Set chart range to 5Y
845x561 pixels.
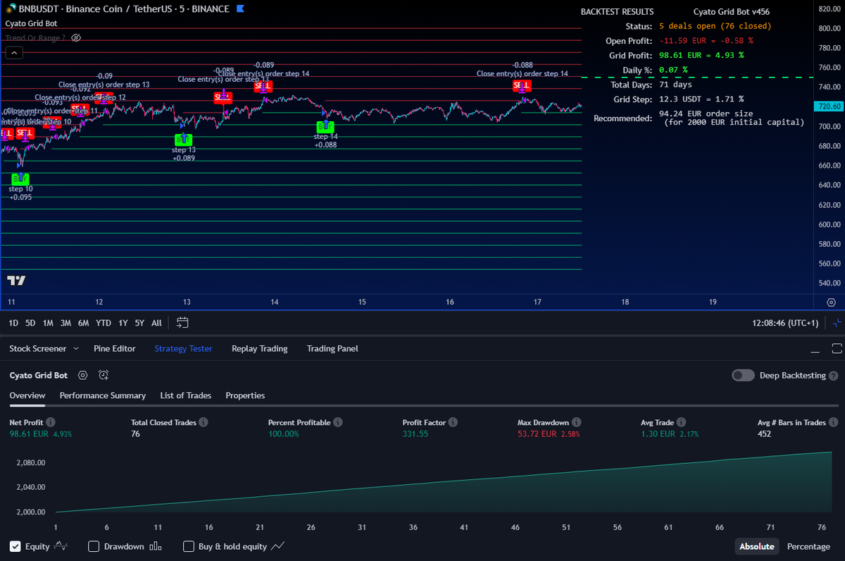pyautogui.click(x=139, y=323)
